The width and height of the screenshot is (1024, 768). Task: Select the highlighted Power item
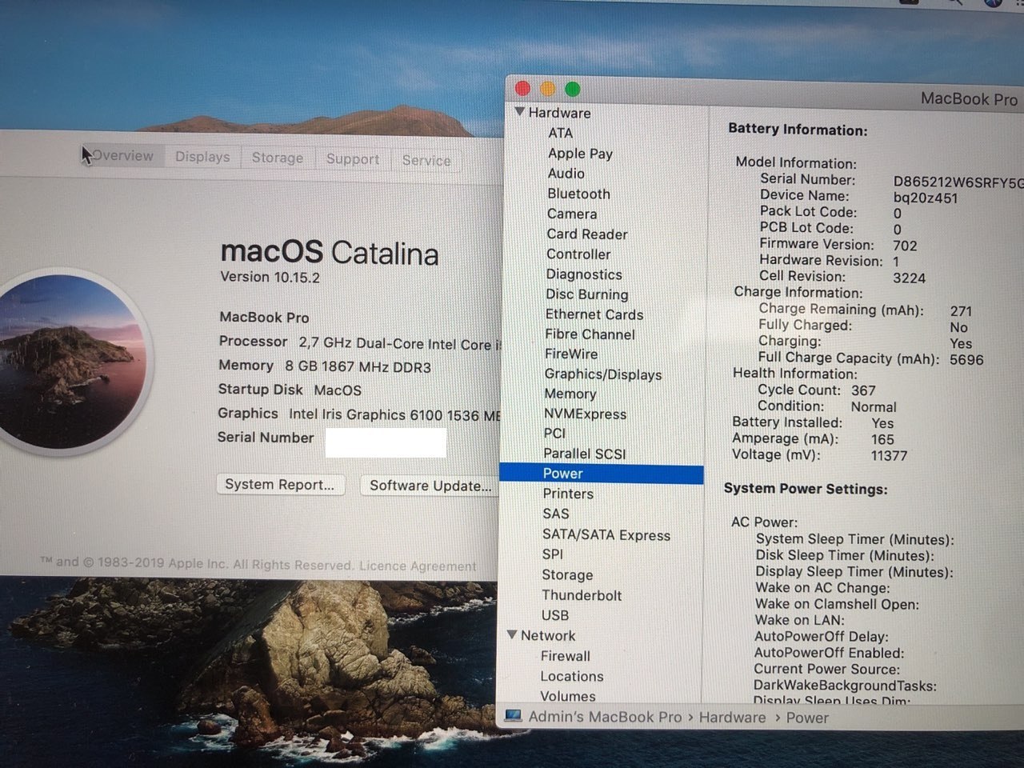[x=602, y=474]
